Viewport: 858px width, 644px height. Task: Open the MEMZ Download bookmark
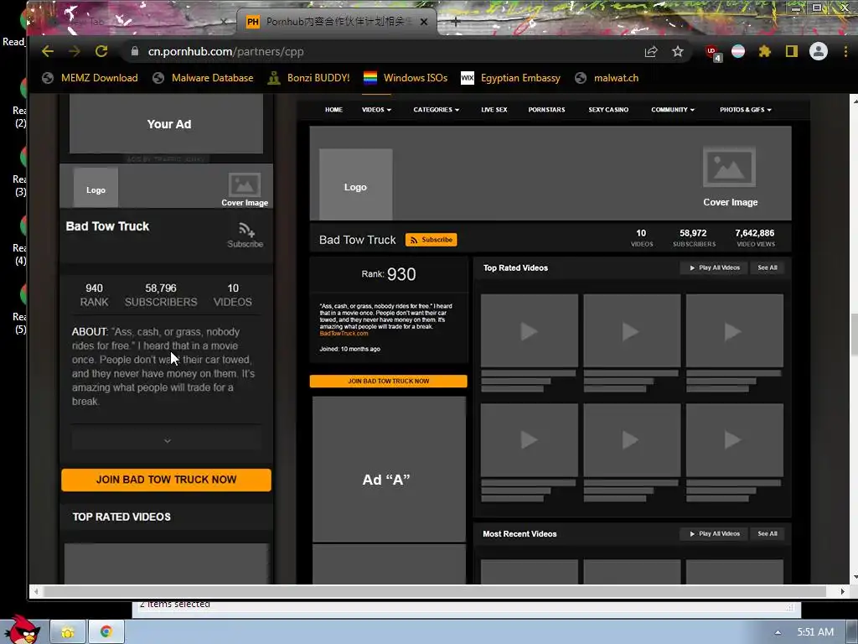(90, 78)
